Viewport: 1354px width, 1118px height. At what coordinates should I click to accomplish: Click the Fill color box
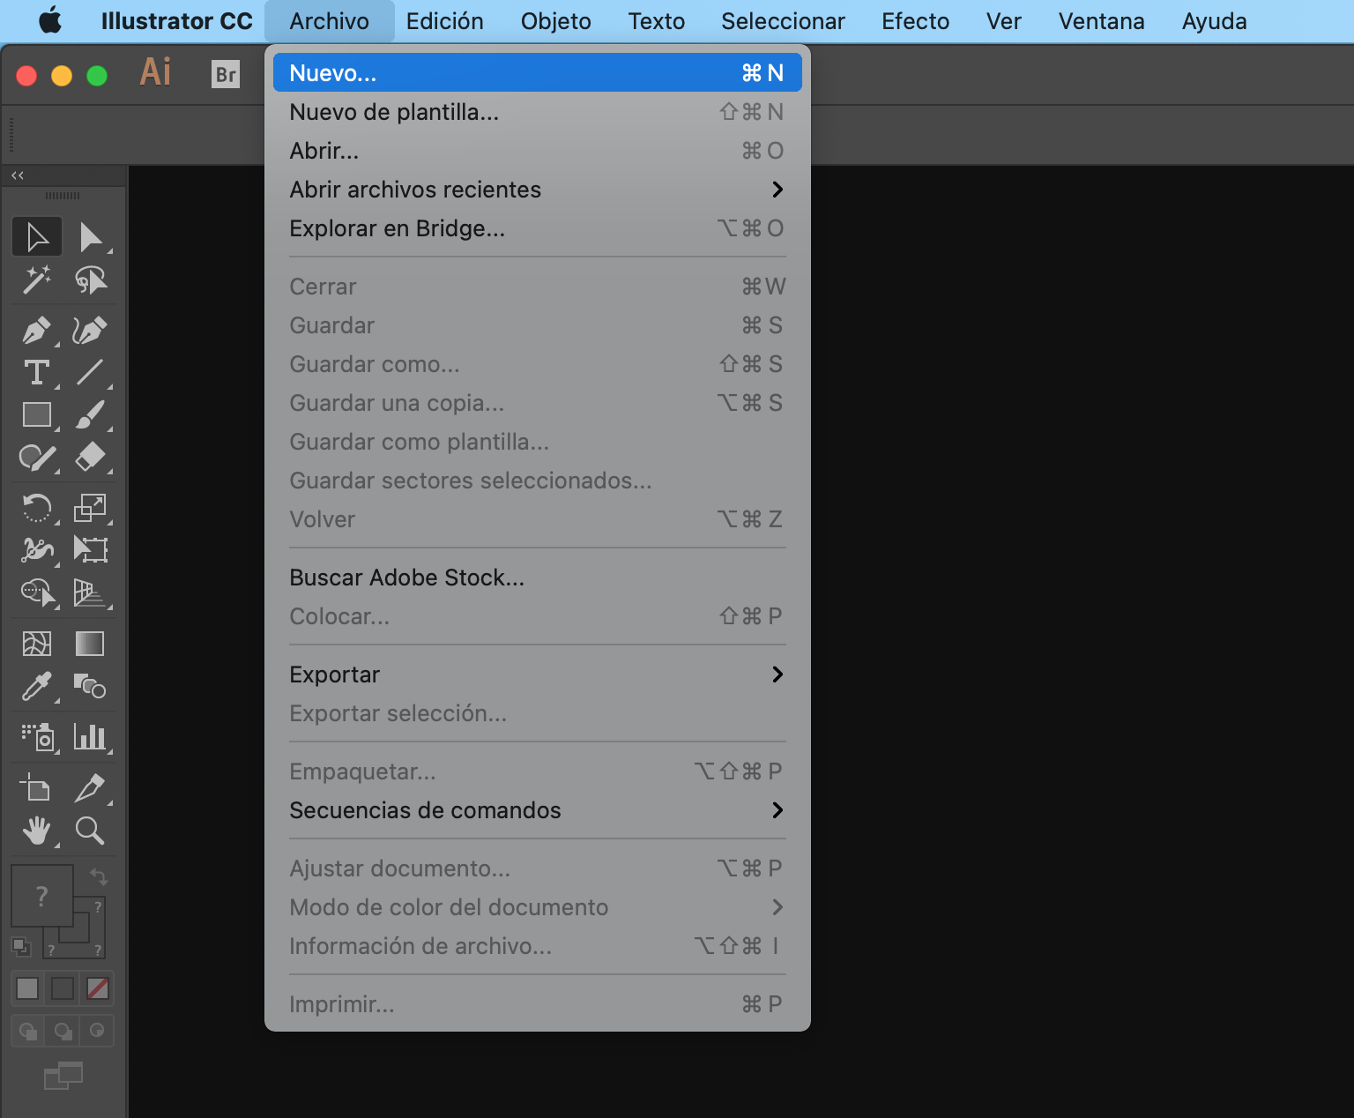41,896
